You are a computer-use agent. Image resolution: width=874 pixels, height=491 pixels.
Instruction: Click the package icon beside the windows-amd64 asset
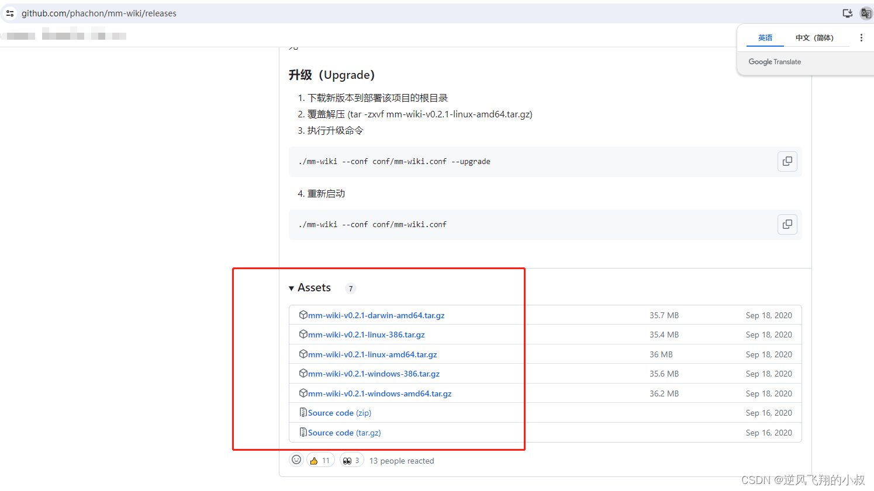coord(303,393)
